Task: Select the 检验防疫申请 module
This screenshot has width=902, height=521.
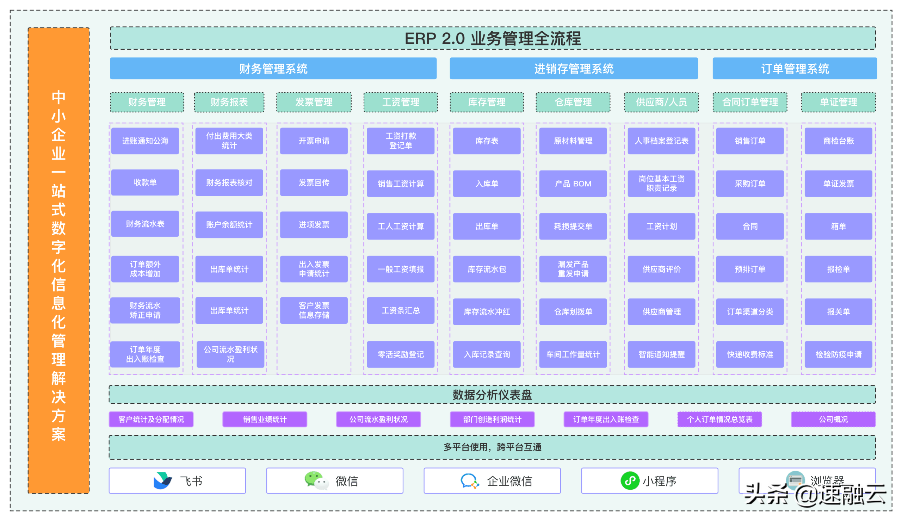Action: (838, 355)
